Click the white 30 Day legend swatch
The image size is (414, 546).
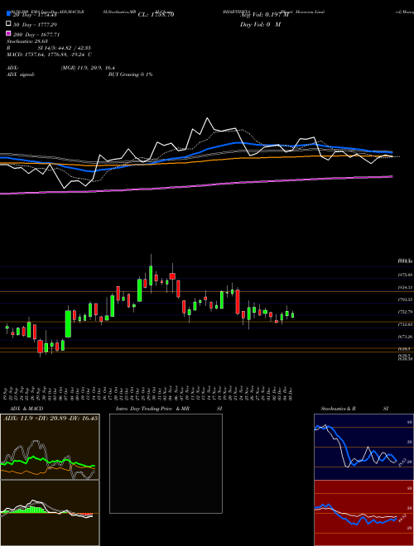pos(8,24)
